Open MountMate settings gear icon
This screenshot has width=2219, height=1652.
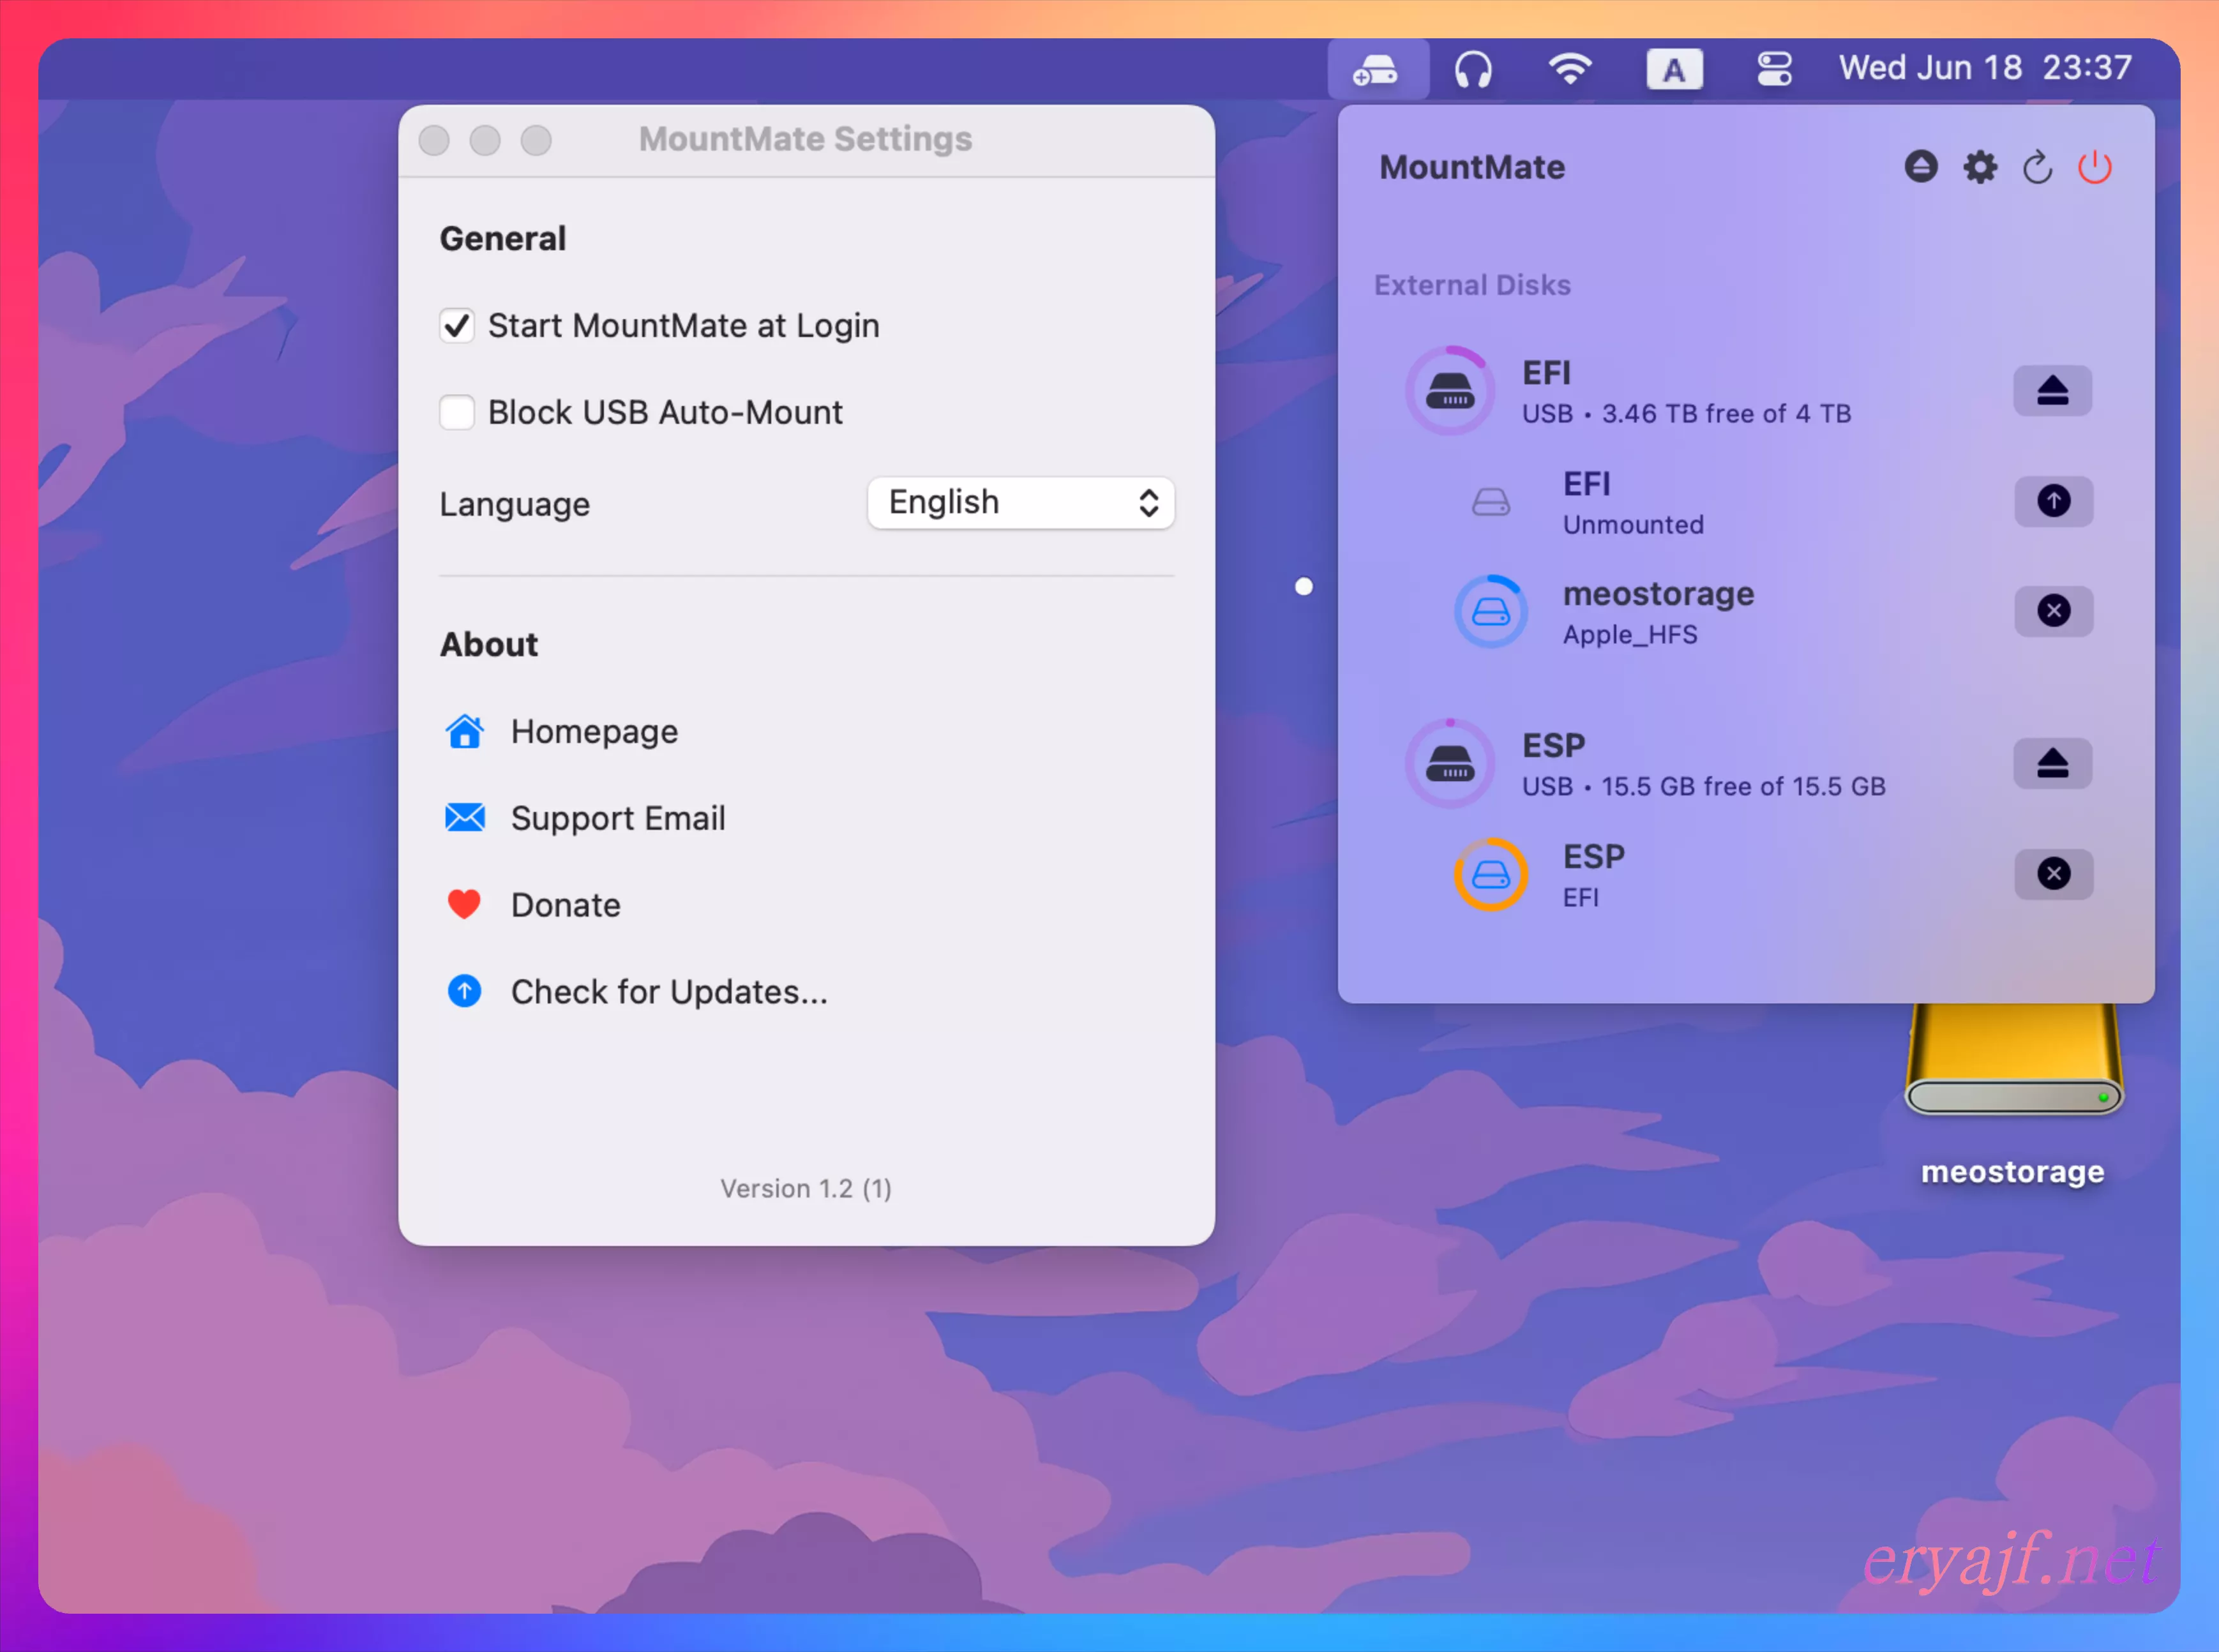[x=1979, y=167]
